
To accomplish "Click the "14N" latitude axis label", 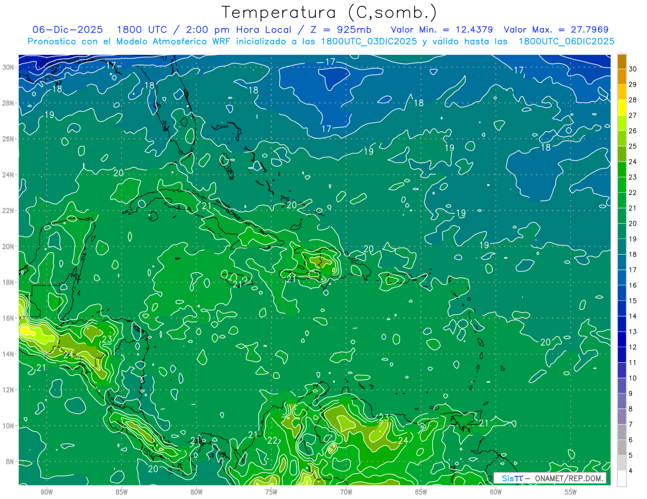I will pyautogui.click(x=9, y=354).
